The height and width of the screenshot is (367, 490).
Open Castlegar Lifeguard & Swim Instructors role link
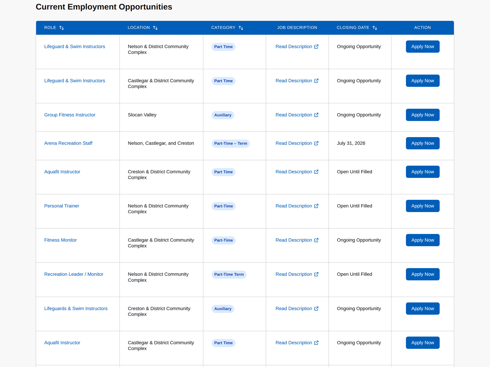[75, 81]
